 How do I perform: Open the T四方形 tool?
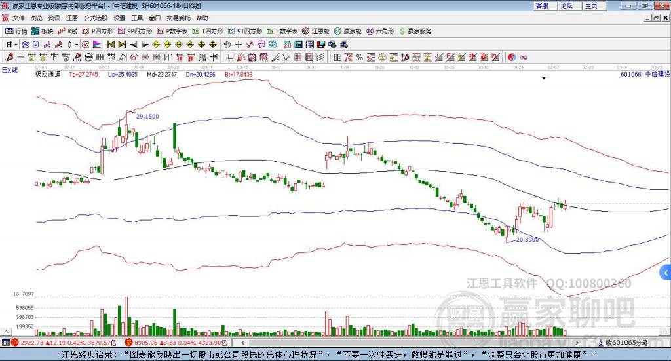click(x=208, y=31)
